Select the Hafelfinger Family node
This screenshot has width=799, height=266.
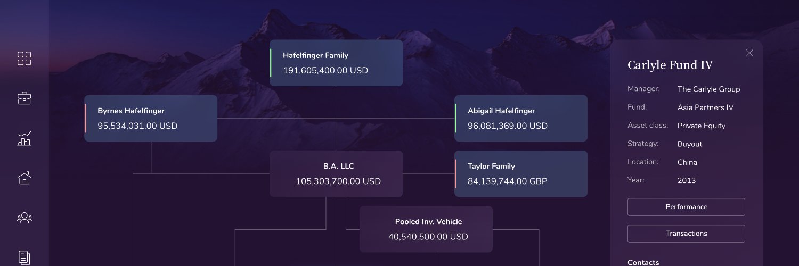336,63
